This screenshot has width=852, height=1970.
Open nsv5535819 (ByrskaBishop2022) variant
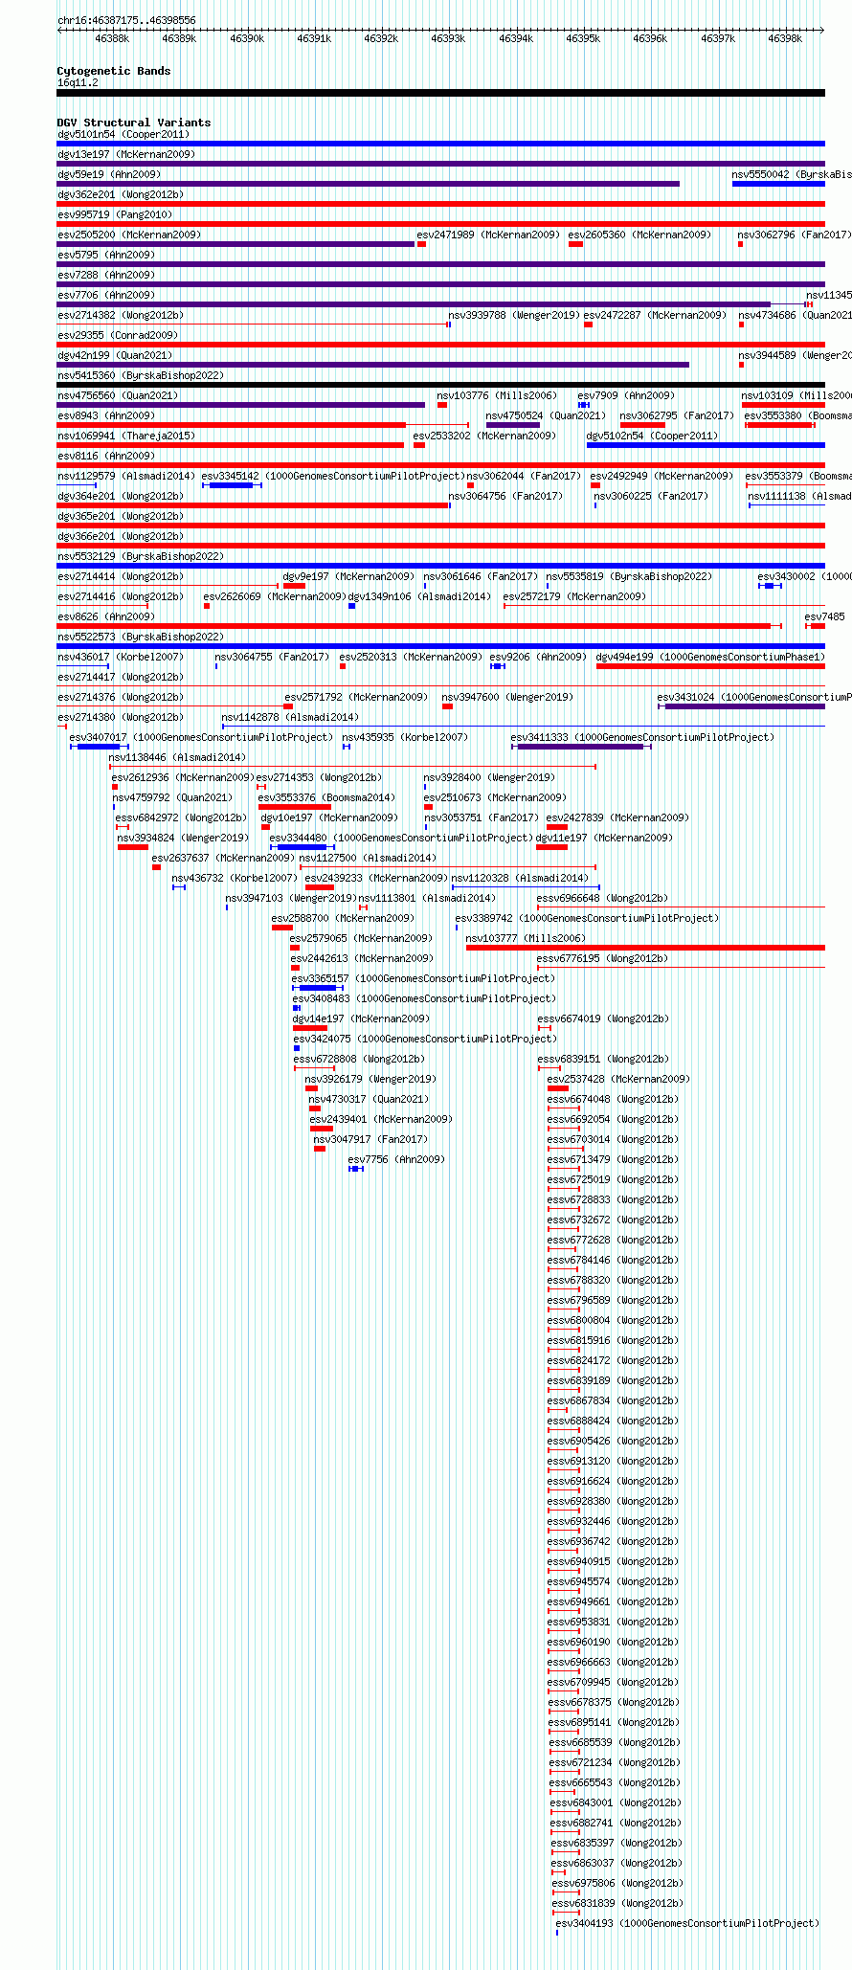pyautogui.click(x=629, y=577)
